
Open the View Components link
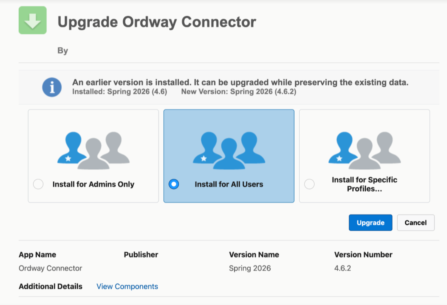coord(127,286)
